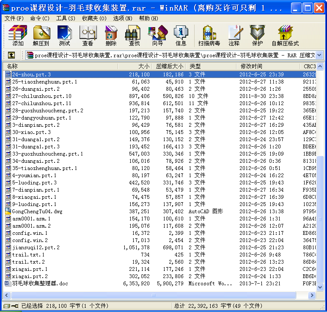Click the Extract To (解压到) icon

coord(41,36)
